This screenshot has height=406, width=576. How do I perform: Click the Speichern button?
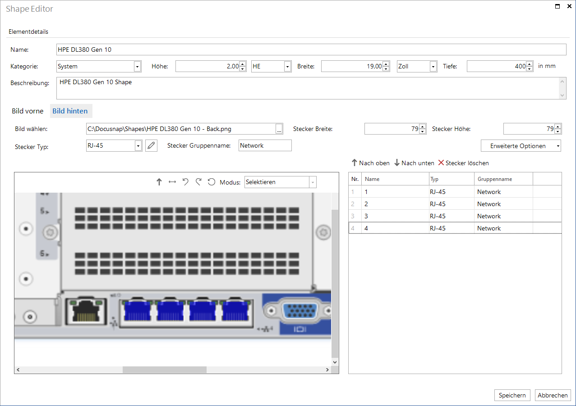pos(512,395)
